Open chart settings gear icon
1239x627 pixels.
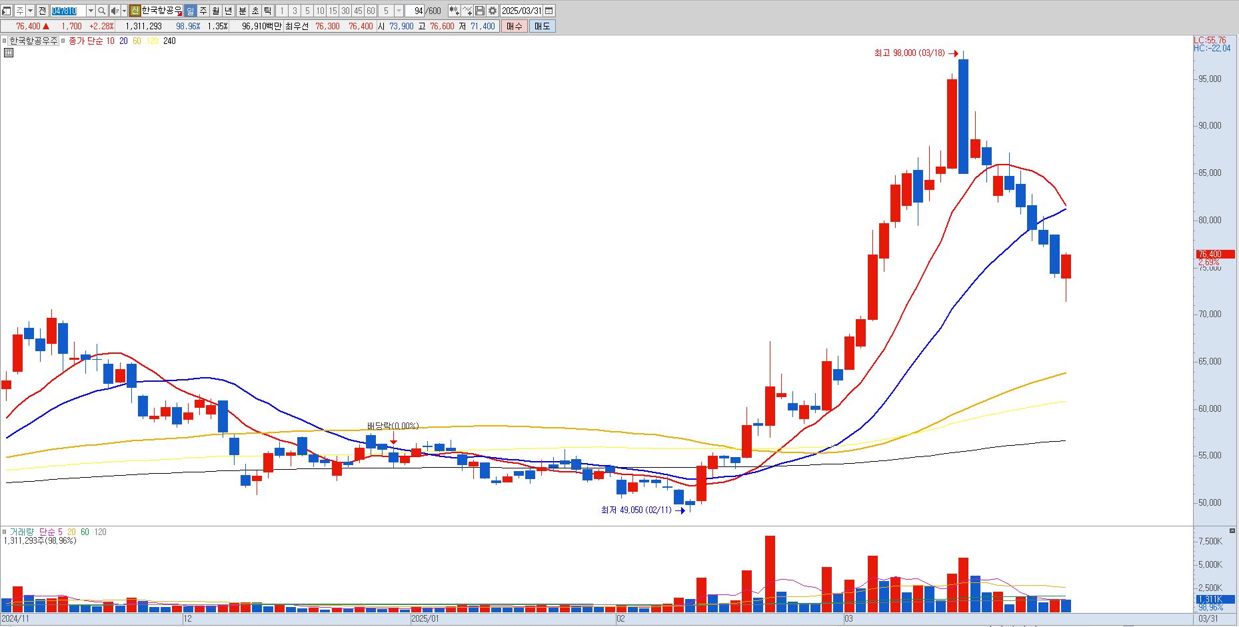492,11
